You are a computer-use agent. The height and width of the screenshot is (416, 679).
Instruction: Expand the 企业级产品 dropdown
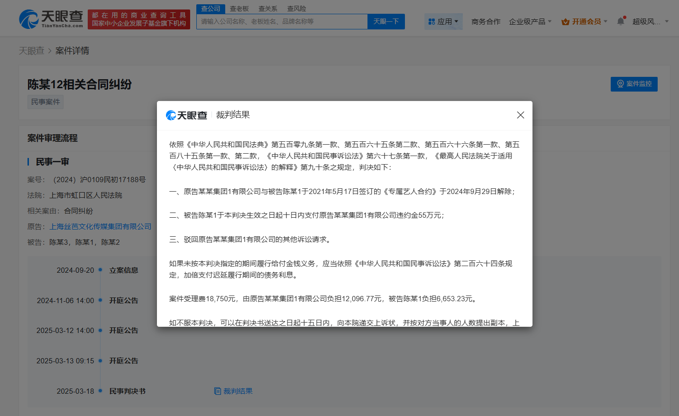point(528,21)
